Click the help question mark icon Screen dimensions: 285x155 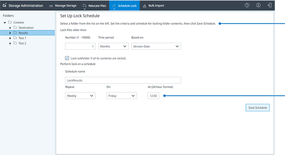coord(247,5)
